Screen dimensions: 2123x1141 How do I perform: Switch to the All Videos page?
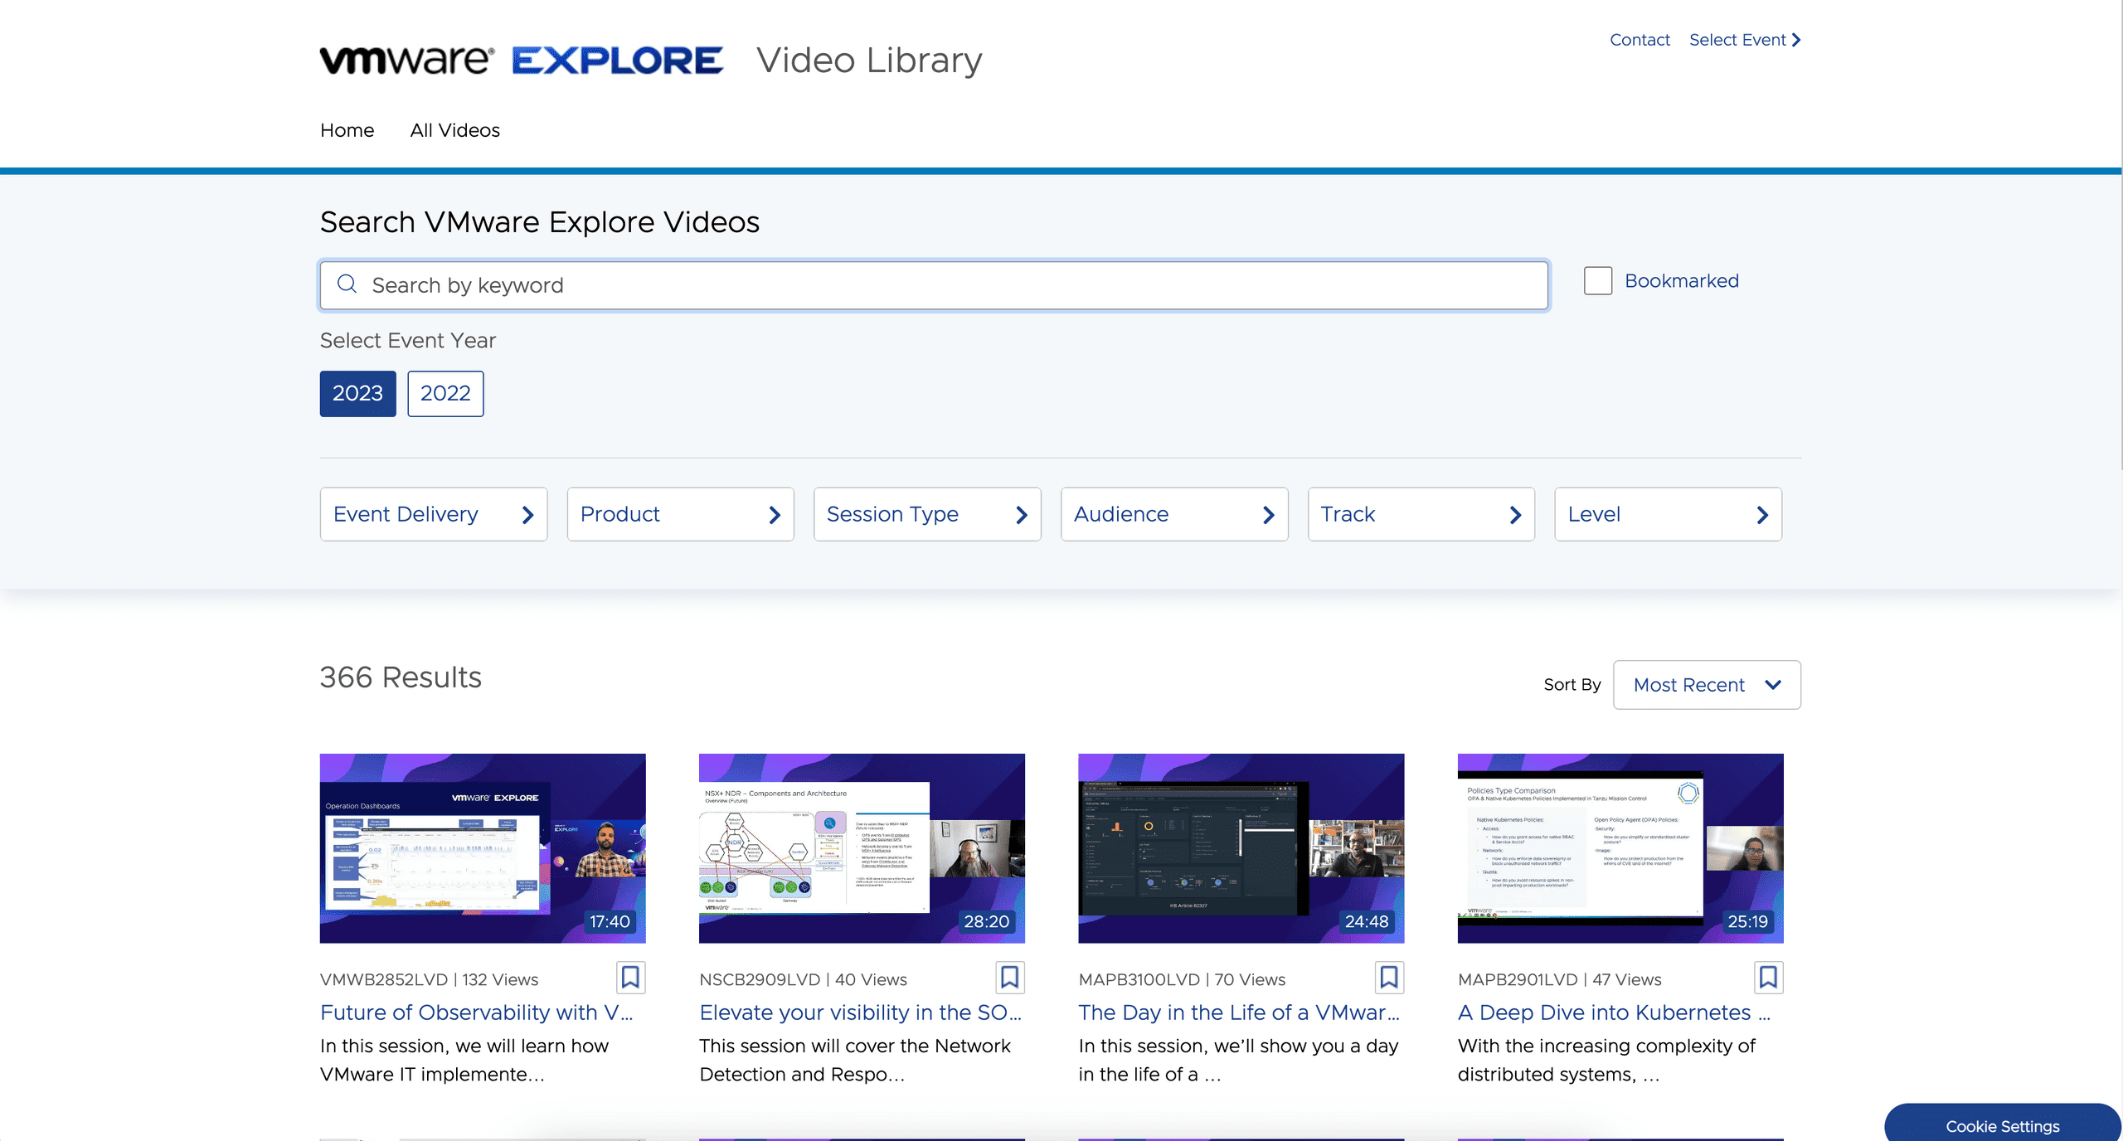[454, 130]
